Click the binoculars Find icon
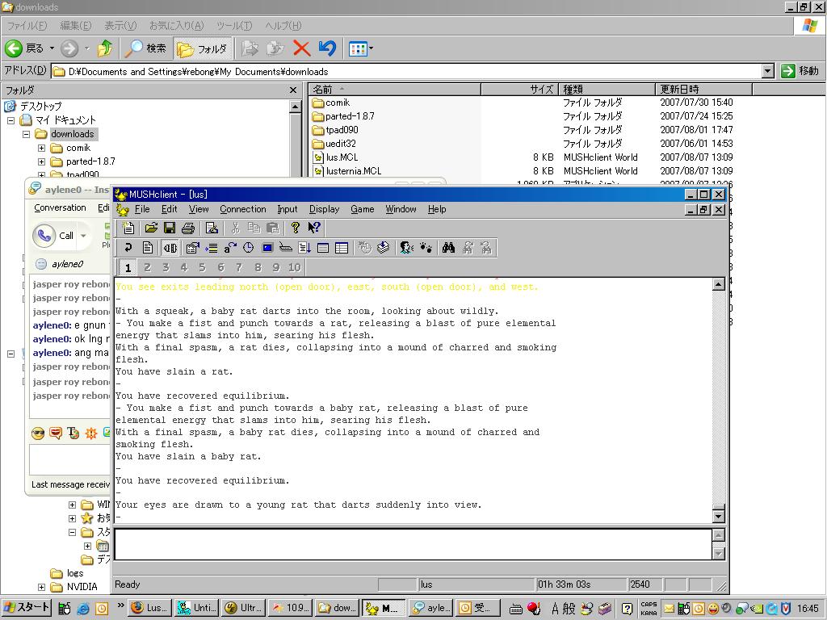The width and height of the screenshot is (827, 620). click(x=448, y=248)
